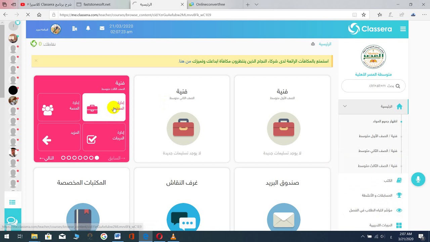
Task: Switch to the Onlineconvertfree browser tab
Action: (215, 4)
